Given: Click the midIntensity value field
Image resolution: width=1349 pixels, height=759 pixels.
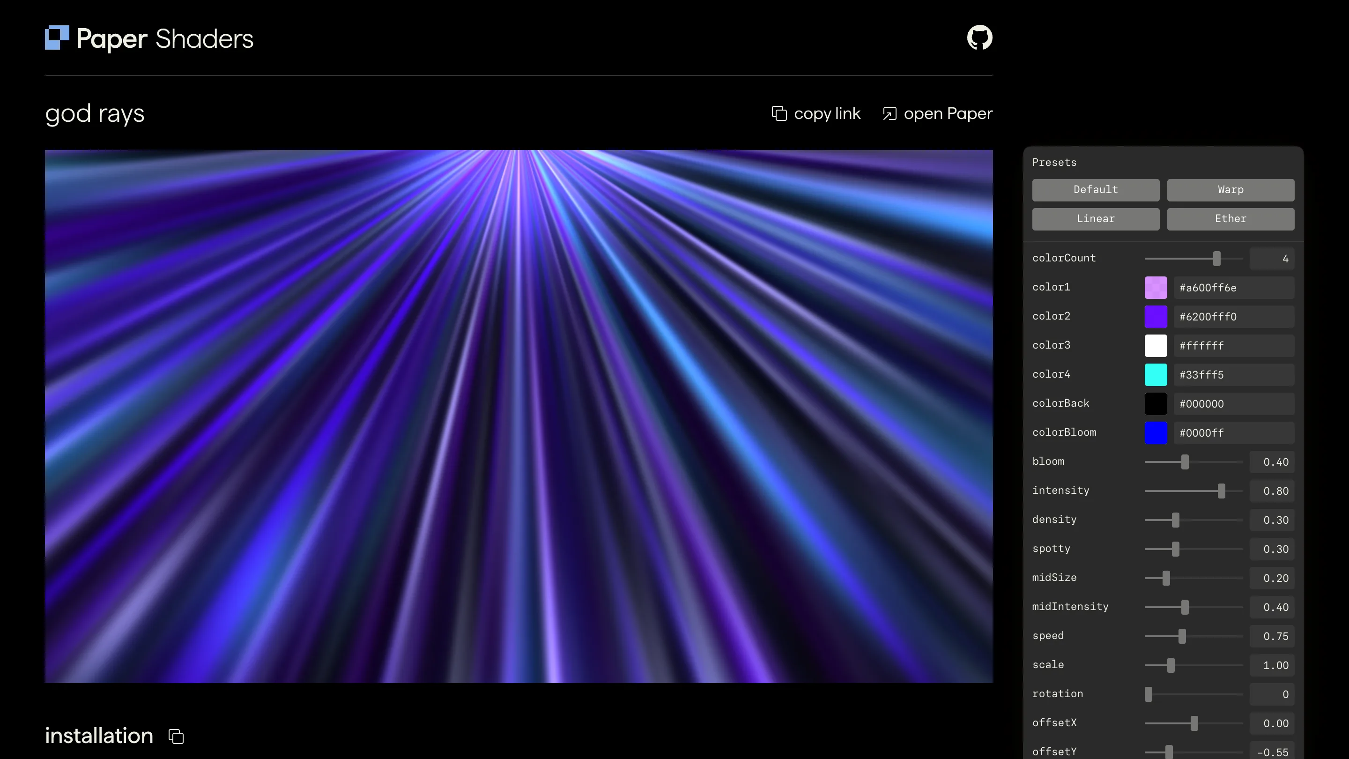Looking at the screenshot, I should click(1272, 607).
